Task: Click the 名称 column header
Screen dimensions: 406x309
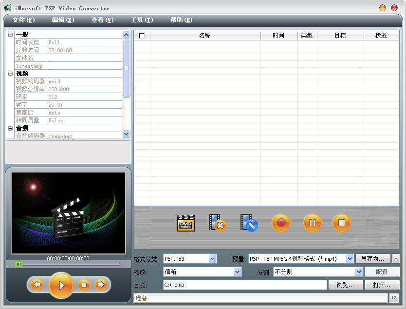Action: 205,36
